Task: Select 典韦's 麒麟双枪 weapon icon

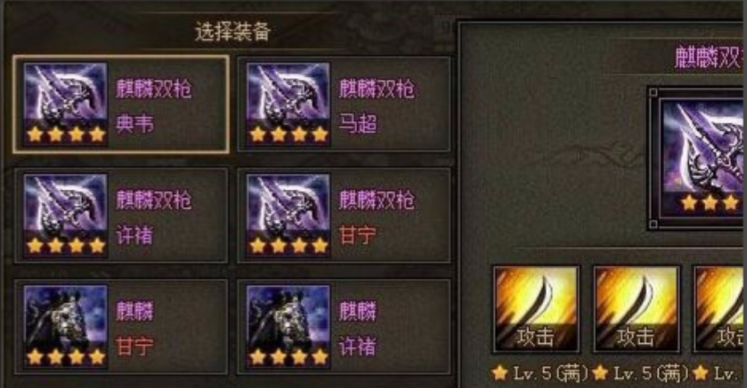Action: coord(66,104)
